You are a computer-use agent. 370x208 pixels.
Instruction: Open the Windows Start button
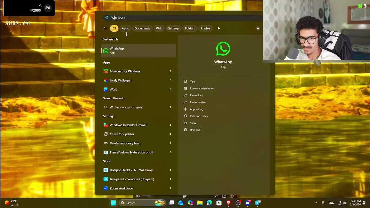pos(113,203)
